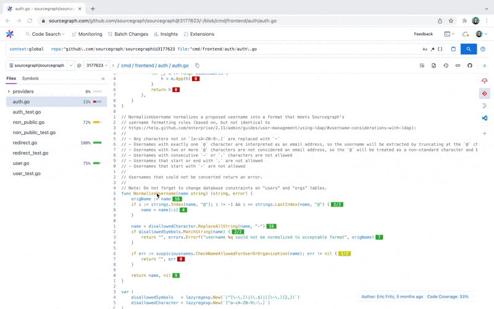Image resolution: width=494 pixels, height=309 pixels.
Task: Share page icon in address bar
Action: pyautogui.click(x=440, y=21)
